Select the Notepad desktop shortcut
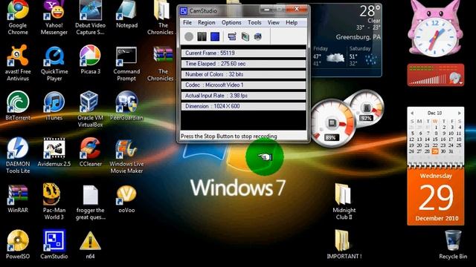Screen dimensions: 476x267 point(126,14)
